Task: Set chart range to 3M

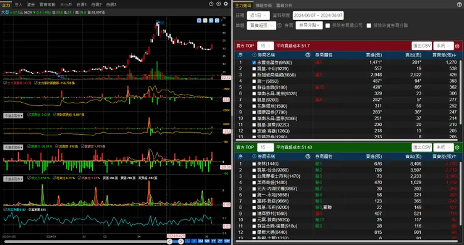Action: click(x=201, y=241)
